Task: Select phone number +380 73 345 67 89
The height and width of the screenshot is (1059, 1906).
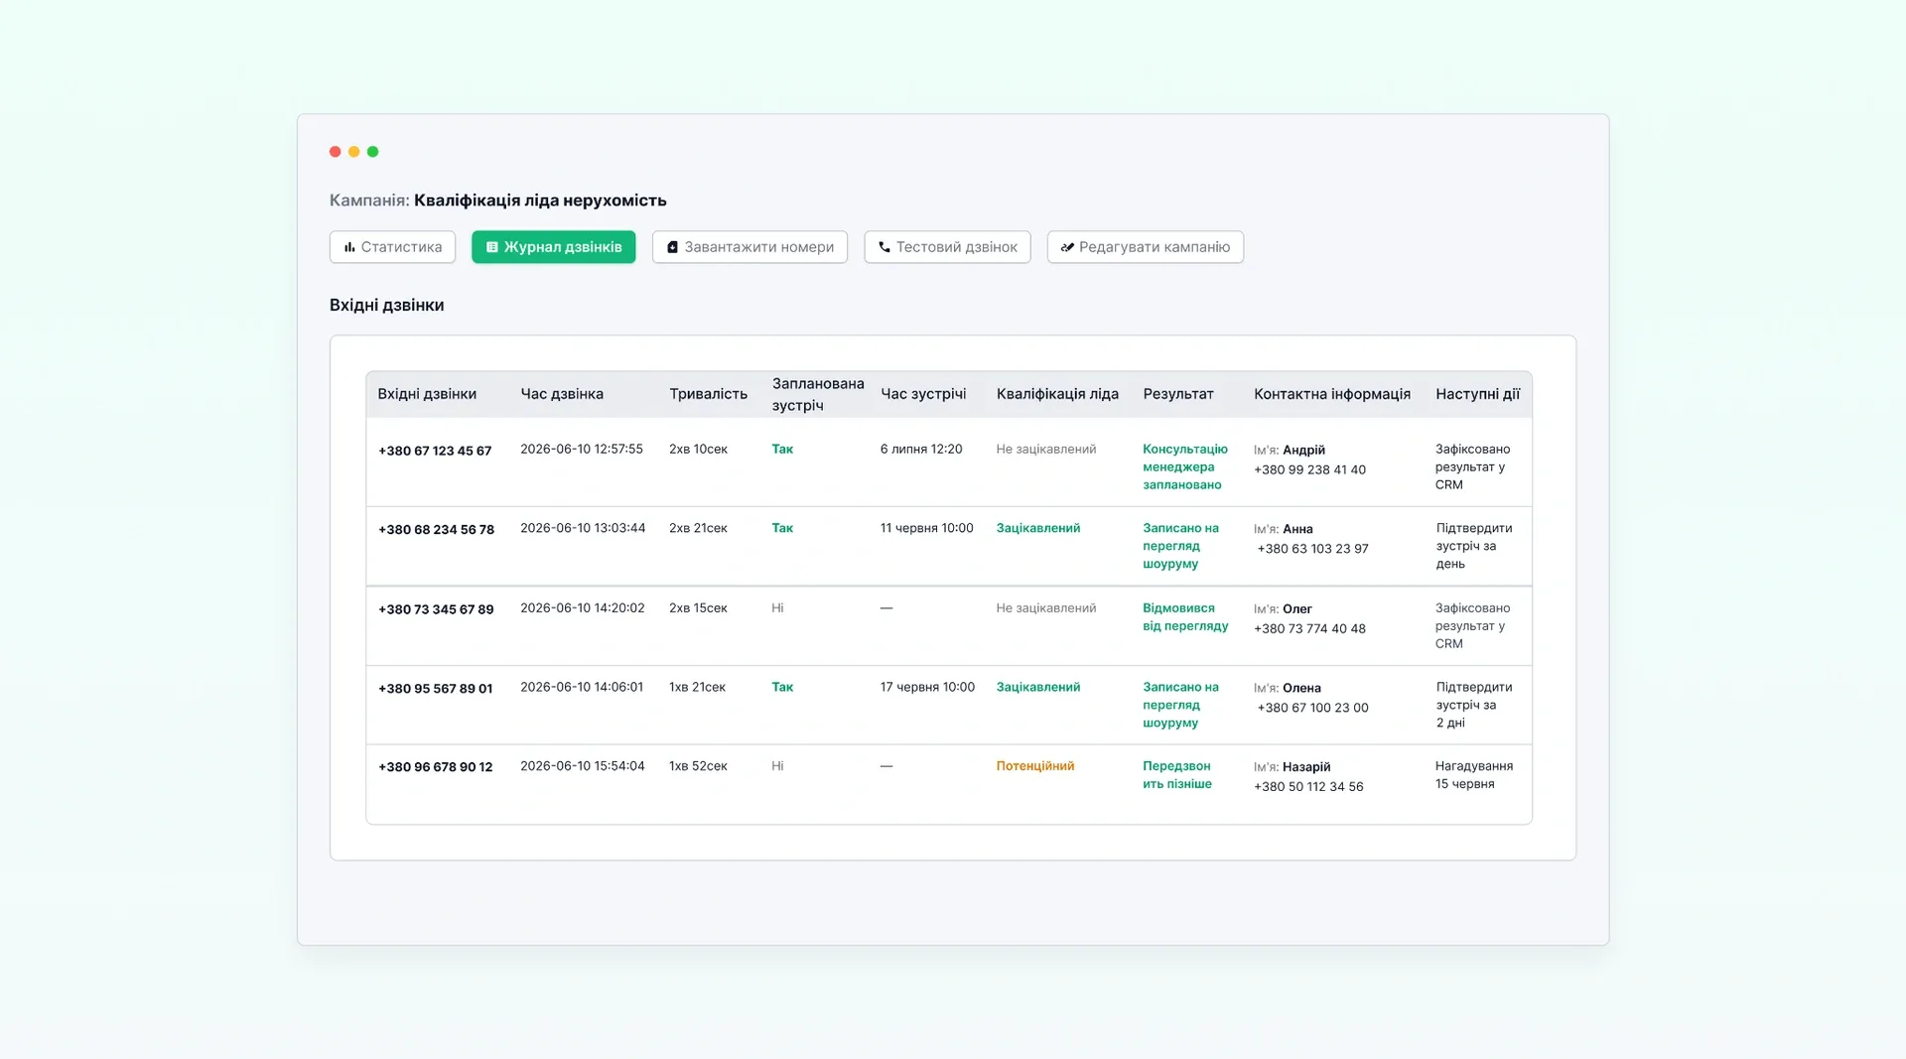Action: point(436,609)
